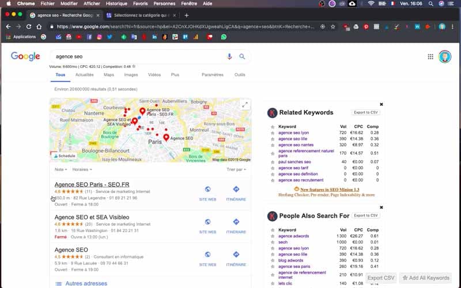The width and height of the screenshot is (461, 288).
Task: Open the Paramètres search menu
Action: point(213,75)
